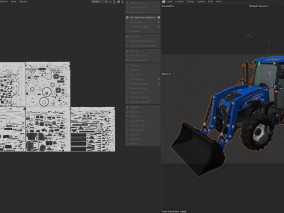
Task: Open viewport View menu
Action: click(170, 2)
